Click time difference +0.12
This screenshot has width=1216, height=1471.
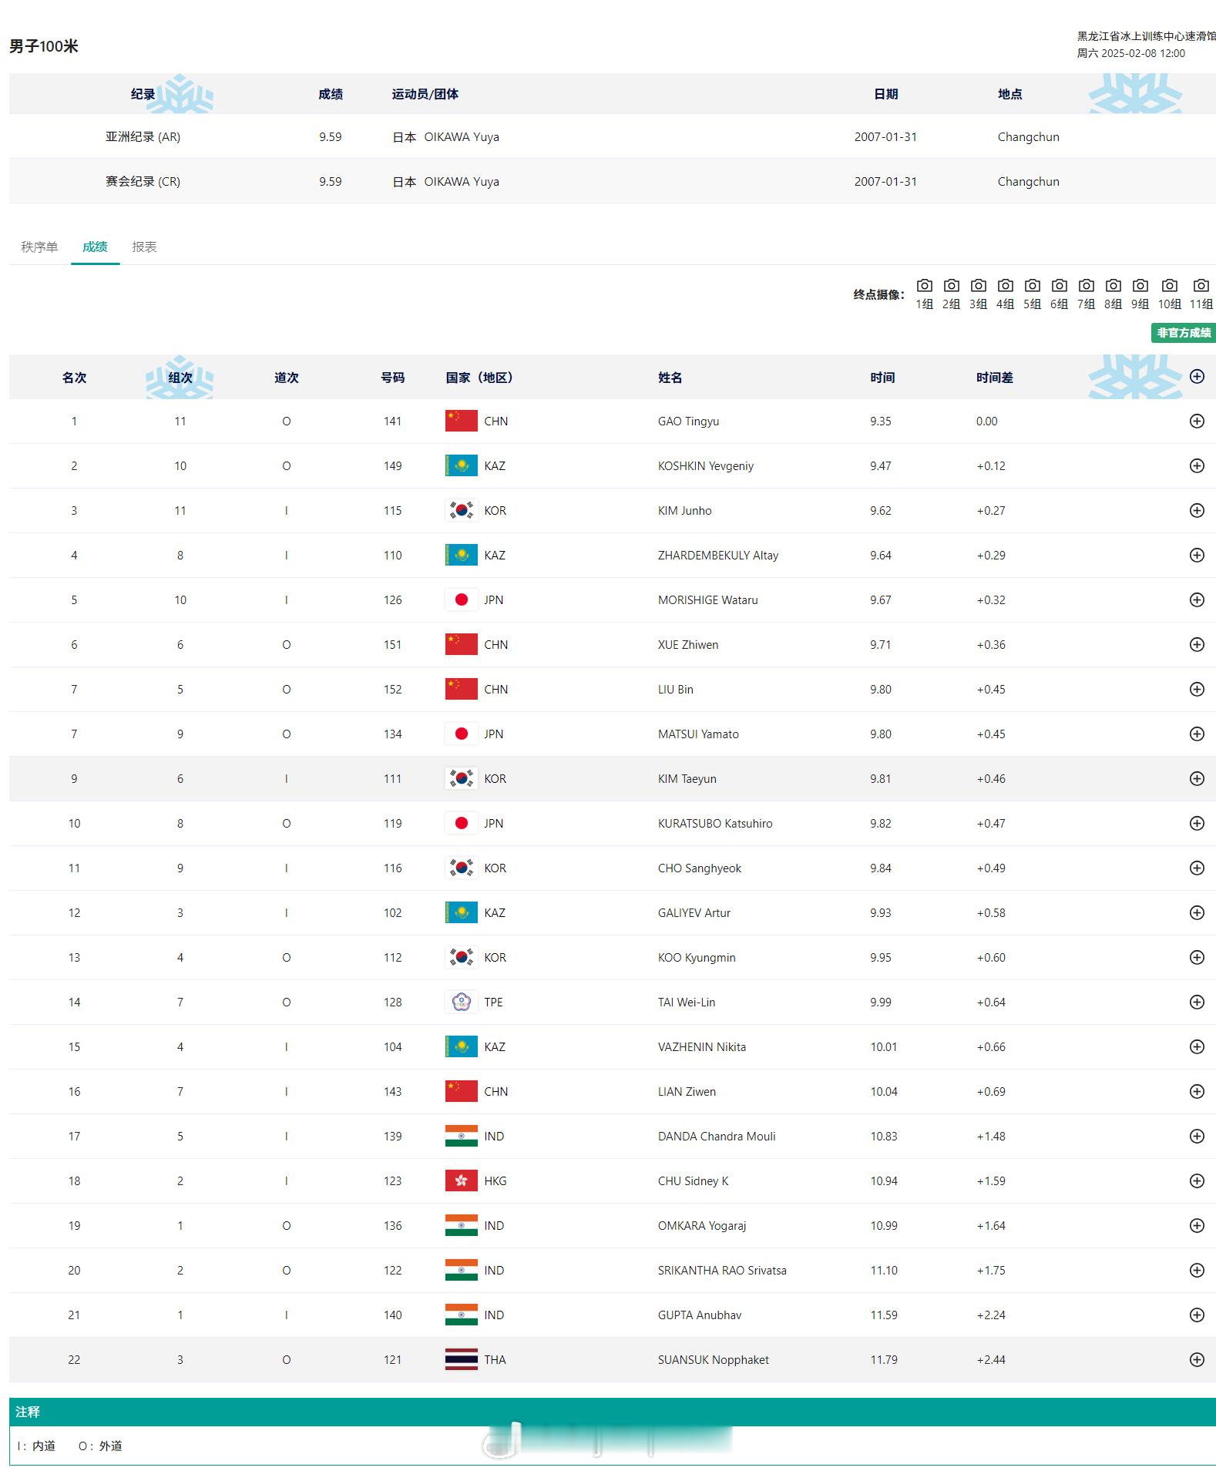point(991,466)
